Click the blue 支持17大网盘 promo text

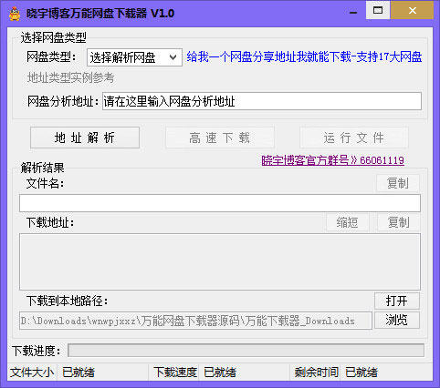pos(389,57)
